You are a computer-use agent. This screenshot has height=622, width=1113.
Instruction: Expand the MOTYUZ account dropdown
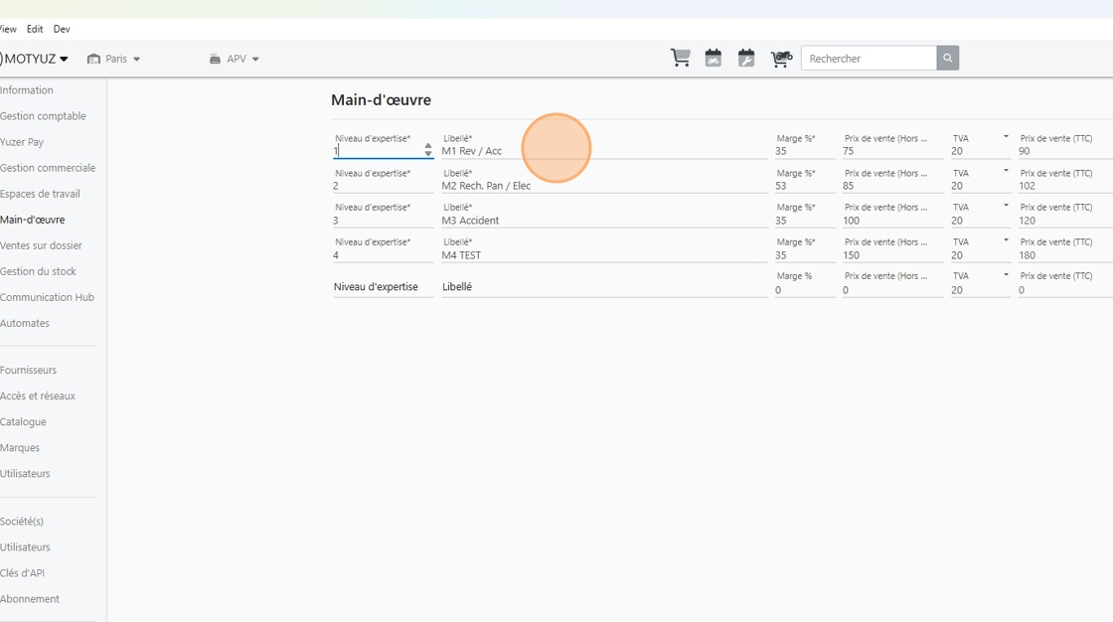click(x=64, y=59)
